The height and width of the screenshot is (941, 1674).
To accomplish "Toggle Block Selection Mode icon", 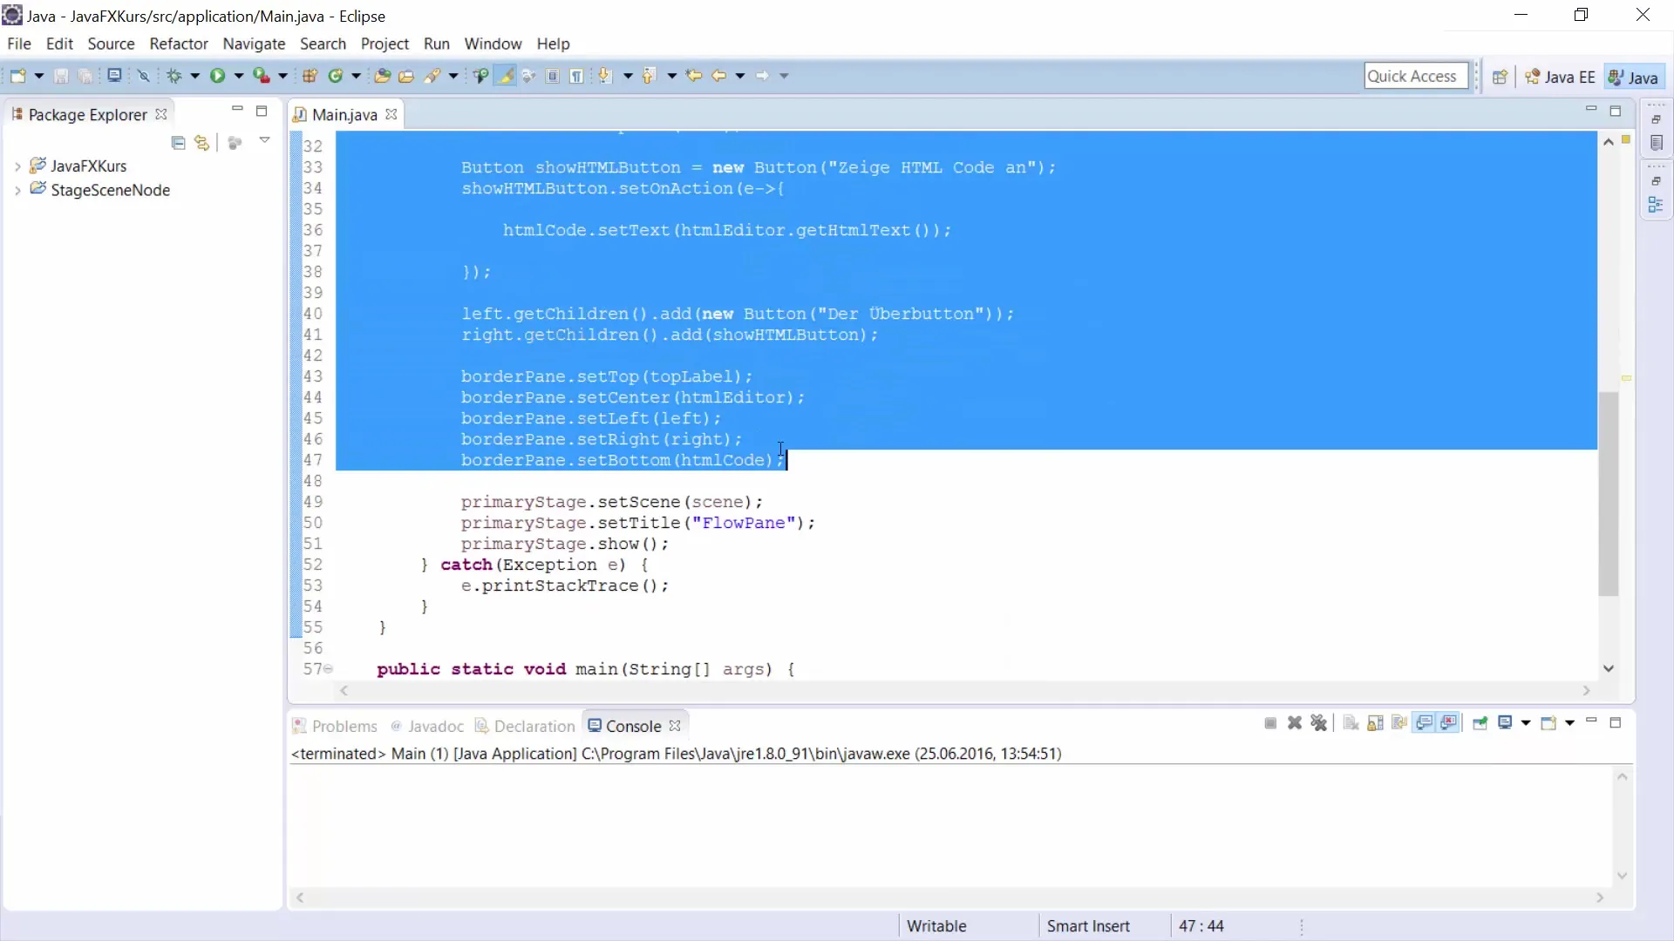I will 553,76.
